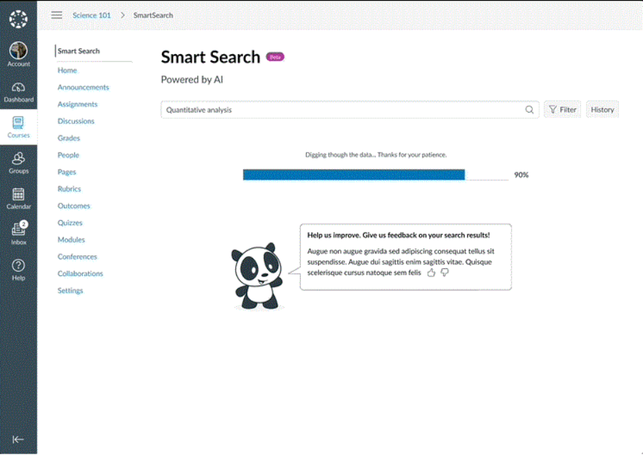
Task: Open the search History panel
Action: click(602, 110)
